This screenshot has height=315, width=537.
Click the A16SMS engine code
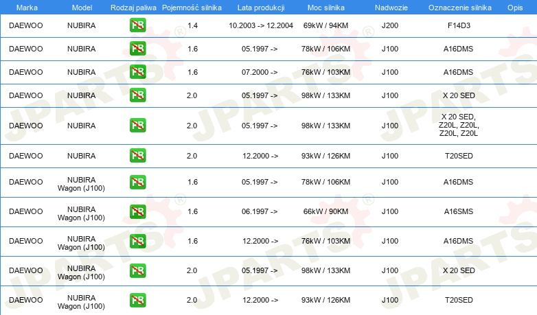pyautogui.click(x=459, y=211)
